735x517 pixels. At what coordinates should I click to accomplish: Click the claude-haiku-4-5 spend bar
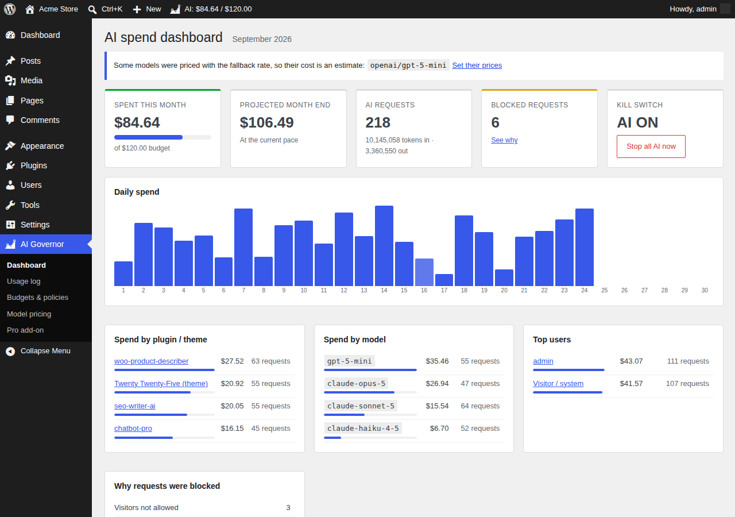coord(370,438)
